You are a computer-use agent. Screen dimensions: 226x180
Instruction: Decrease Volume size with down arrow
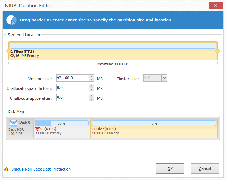pyautogui.click(x=91, y=80)
